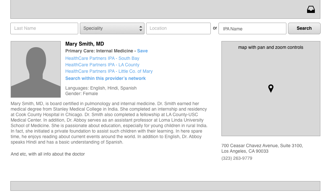The width and height of the screenshot is (331, 195).
Task: Open HealthCare Partners IPA - LA County
Action: point(102,65)
